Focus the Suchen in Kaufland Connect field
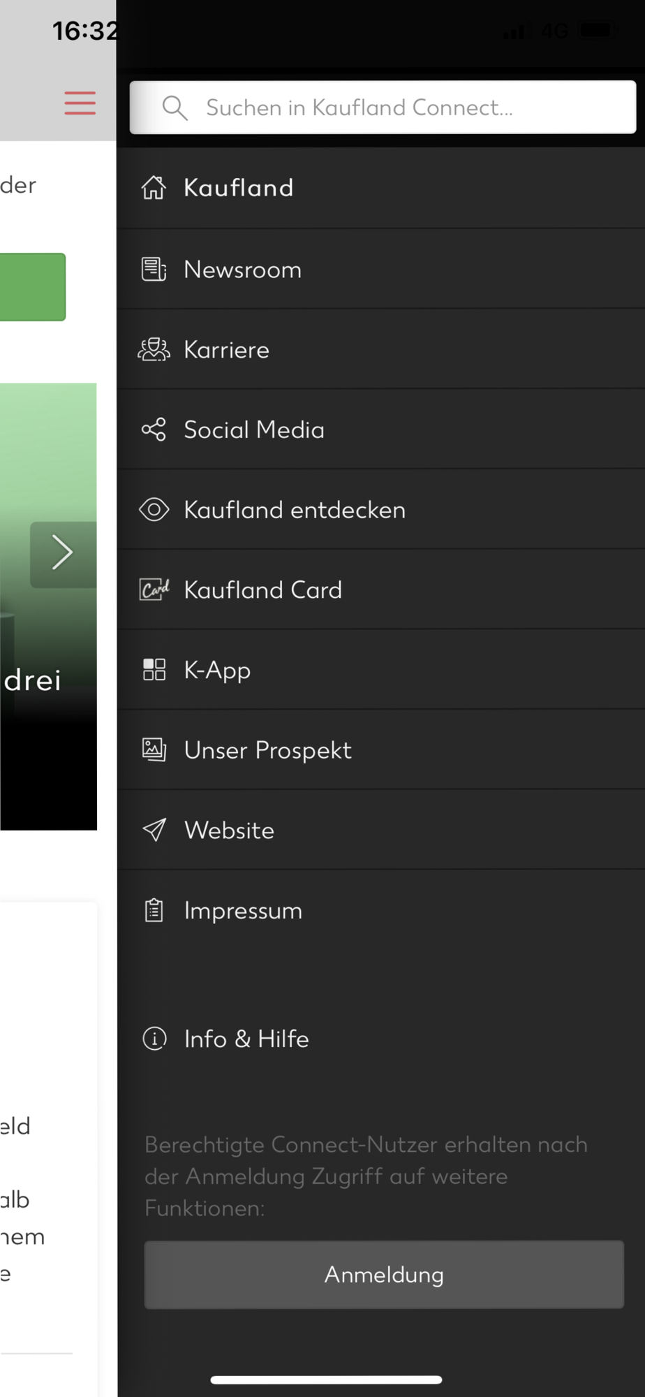The width and height of the screenshot is (645, 1397). pyautogui.click(x=383, y=108)
